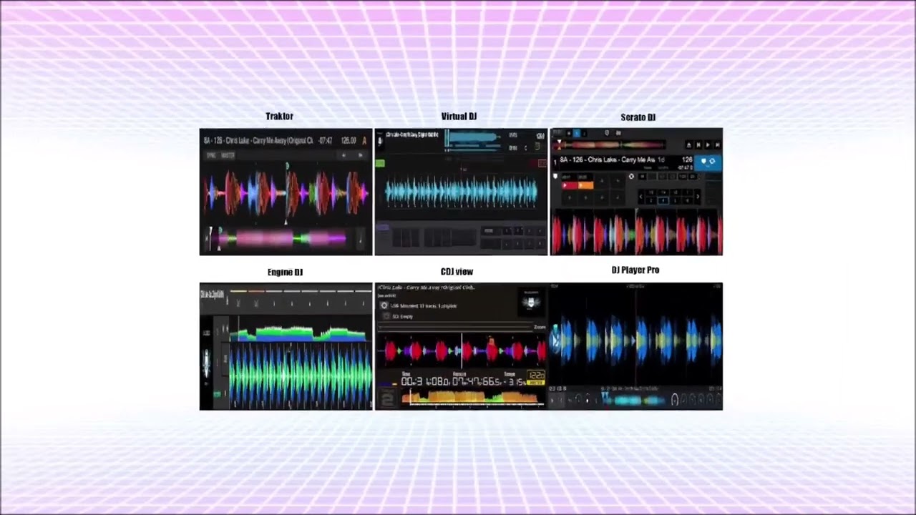Viewport: 916px width, 515px height.
Task: Click the Zoom slider in CDJ view
Action: tap(457, 328)
